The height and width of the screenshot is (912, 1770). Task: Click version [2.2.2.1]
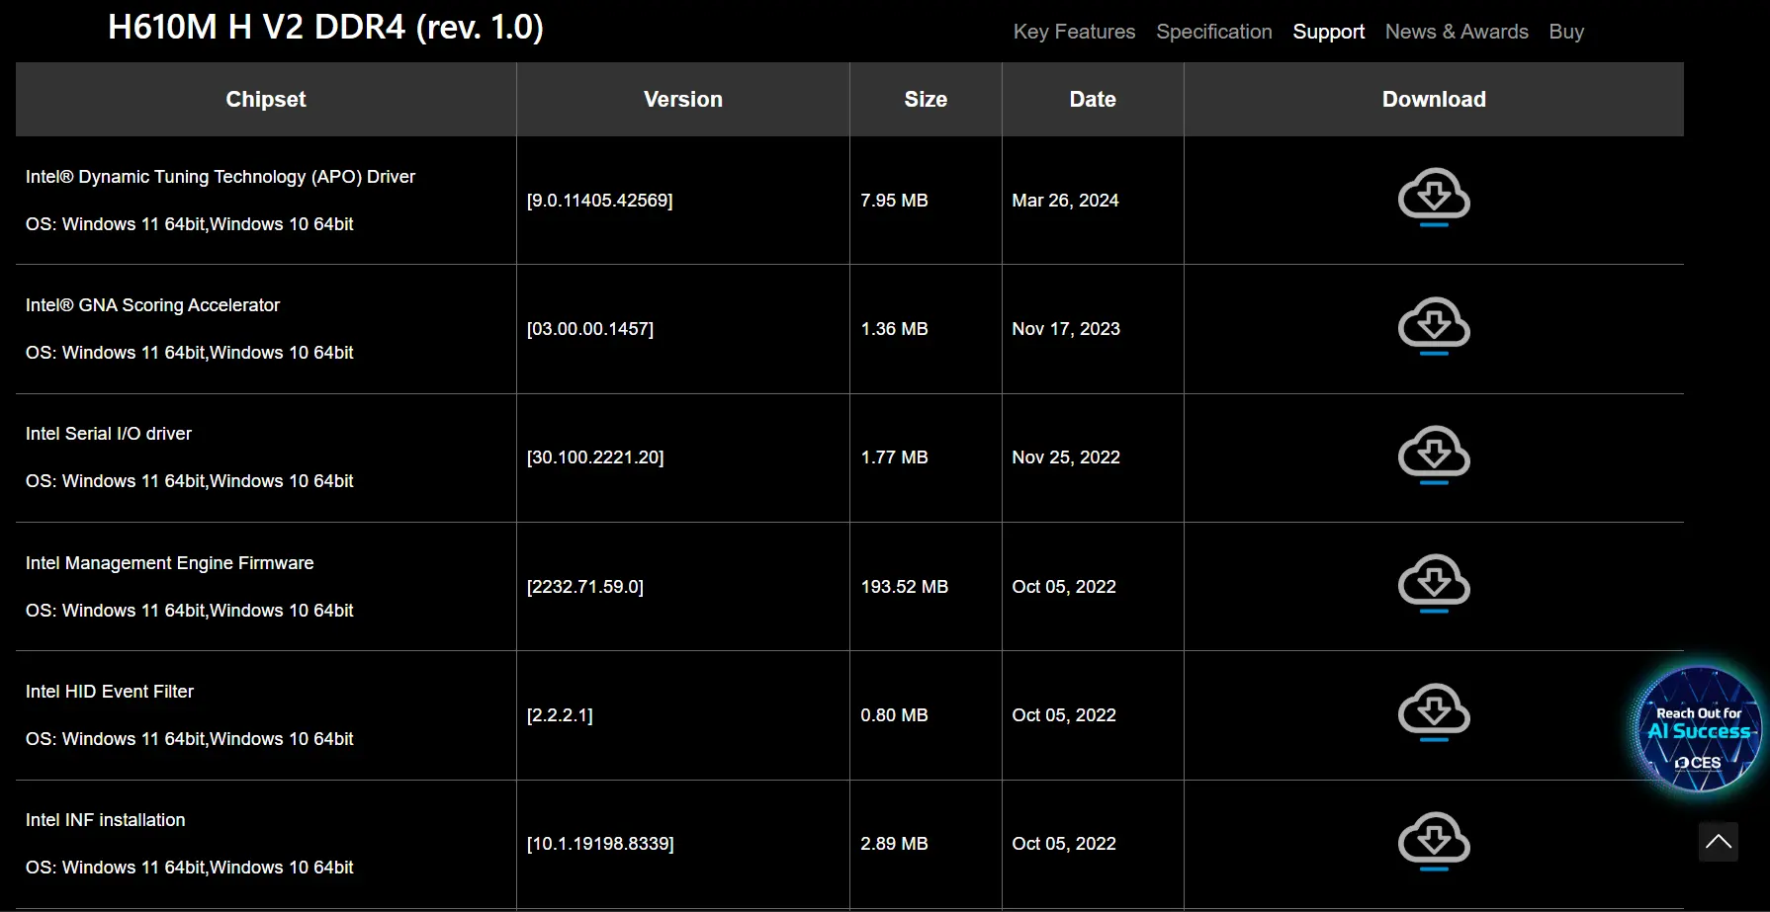(560, 715)
